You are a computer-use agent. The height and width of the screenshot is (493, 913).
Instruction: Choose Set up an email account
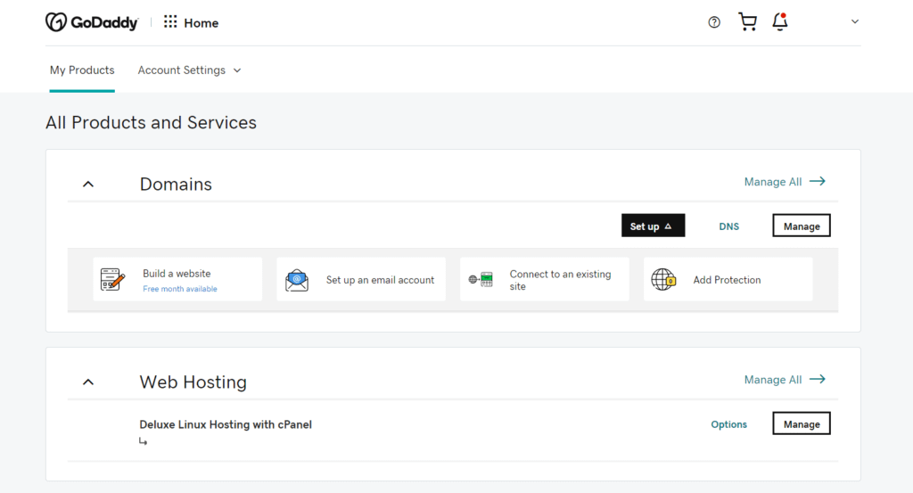pyautogui.click(x=361, y=279)
